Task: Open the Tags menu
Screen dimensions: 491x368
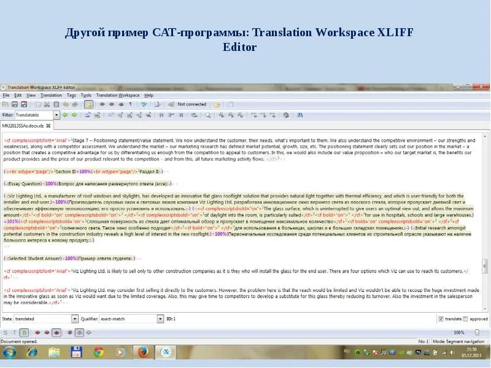Action: tap(71, 95)
